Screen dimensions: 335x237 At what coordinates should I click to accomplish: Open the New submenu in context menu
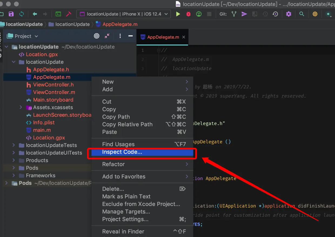click(x=142, y=82)
